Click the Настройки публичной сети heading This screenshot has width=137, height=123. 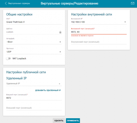26,72
